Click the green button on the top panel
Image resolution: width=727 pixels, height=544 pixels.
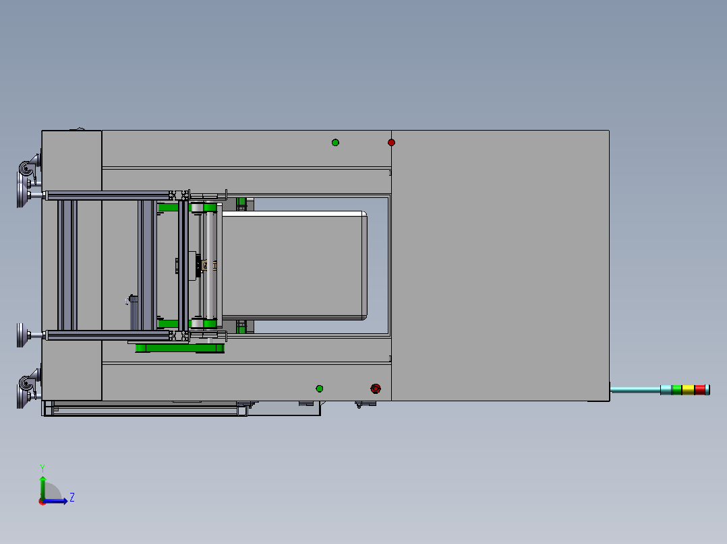coord(335,143)
